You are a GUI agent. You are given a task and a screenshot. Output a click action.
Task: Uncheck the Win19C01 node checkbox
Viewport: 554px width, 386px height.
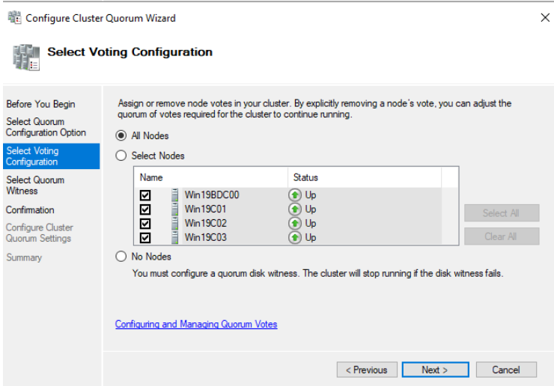[x=145, y=209]
